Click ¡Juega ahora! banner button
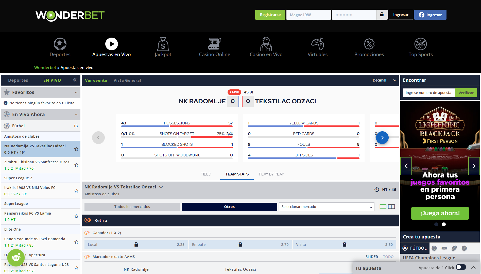 (x=440, y=213)
